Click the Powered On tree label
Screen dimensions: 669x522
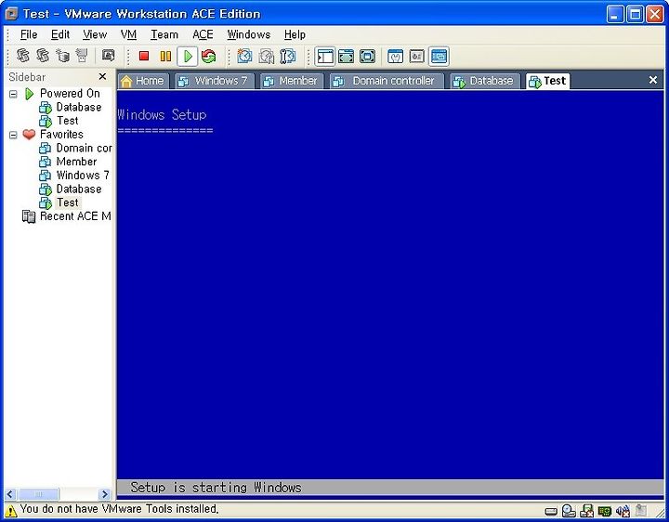(x=70, y=94)
